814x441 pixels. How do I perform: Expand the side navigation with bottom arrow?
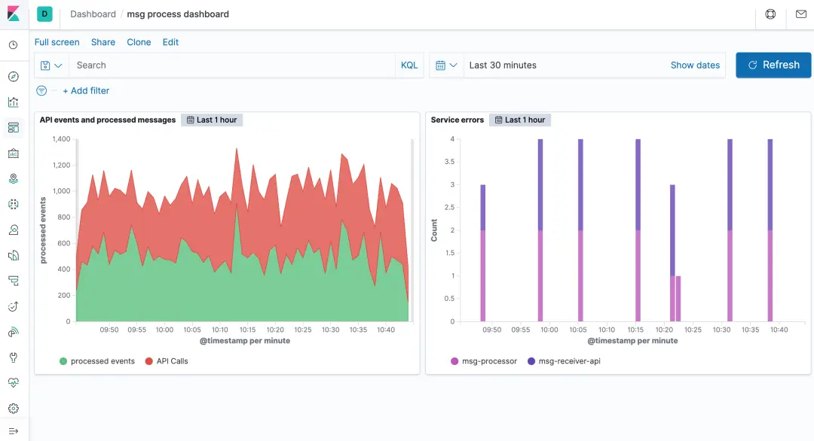point(14,431)
